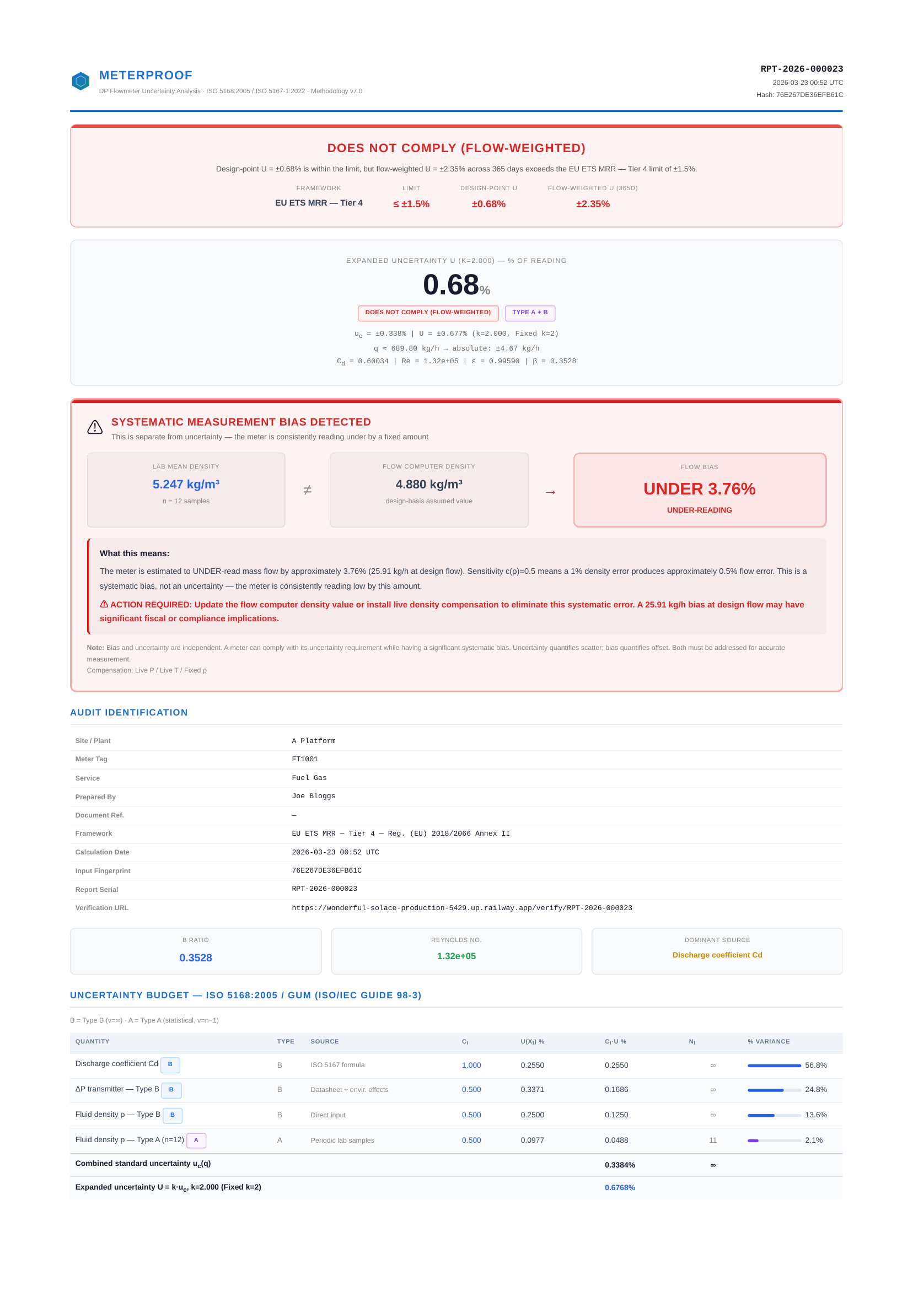The image size is (913, 1291).
Task: Click the Discharge coefficient variance bar 56.8%
Action: pyautogui.click(x=774, y=1066)
